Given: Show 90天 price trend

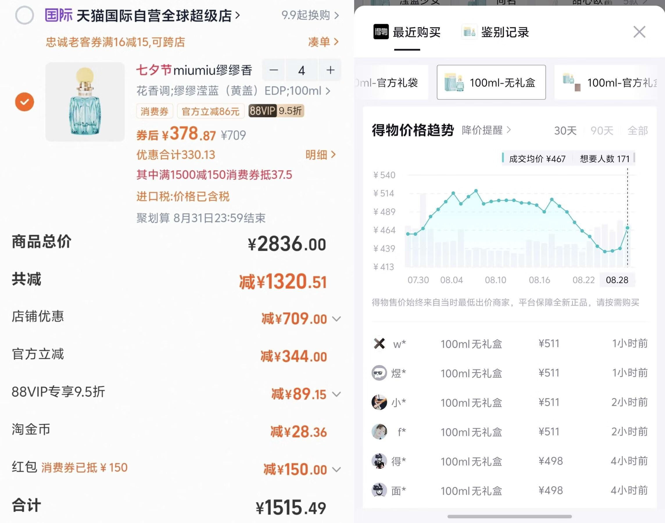Looking at the screenshot, I should (x=602, y=131).
